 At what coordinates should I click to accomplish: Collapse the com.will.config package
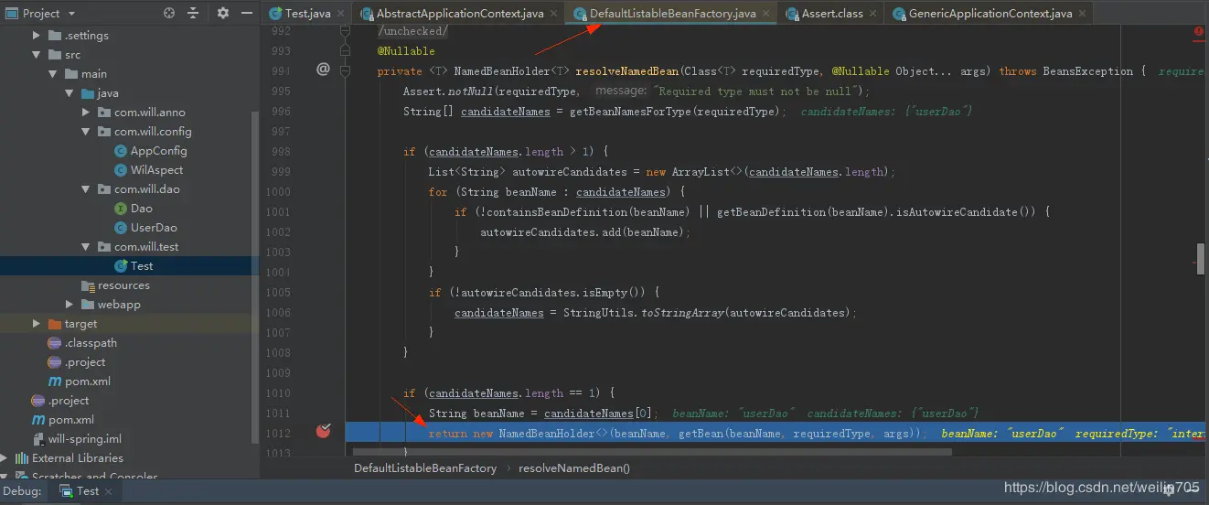86,132
